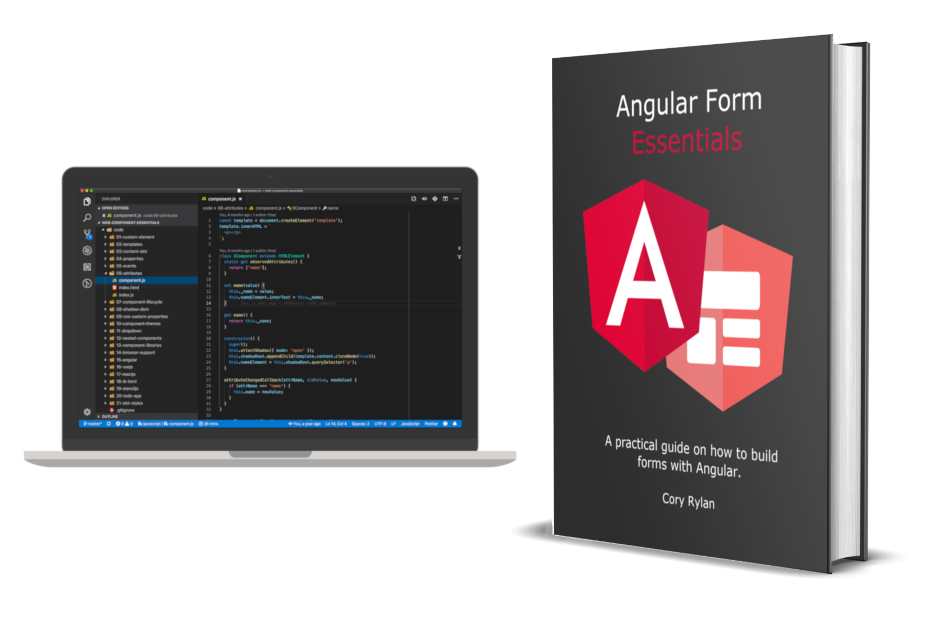This screenshot has height=623, width=935.
Task: Click the 36 mins time tracker in status bar
Action: (x=208, y=424)
